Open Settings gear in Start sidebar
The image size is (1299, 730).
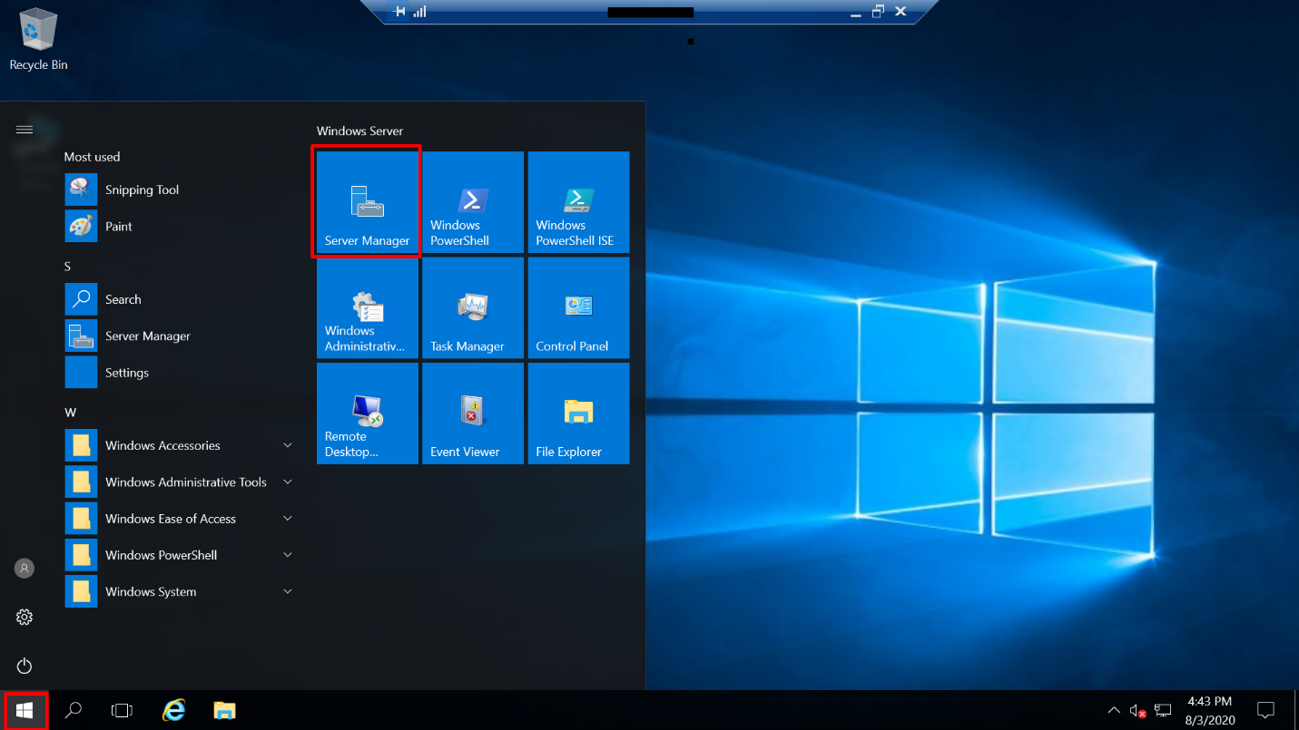(25, 618)
